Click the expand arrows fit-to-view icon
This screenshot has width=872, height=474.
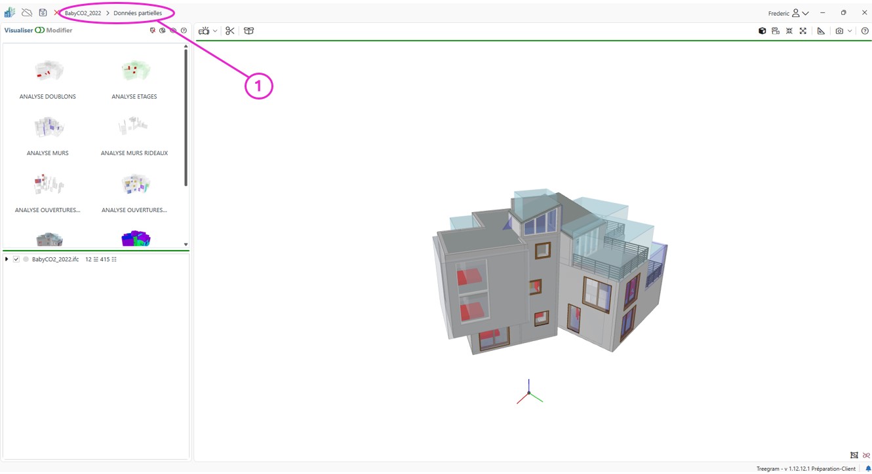pos(803,31)
